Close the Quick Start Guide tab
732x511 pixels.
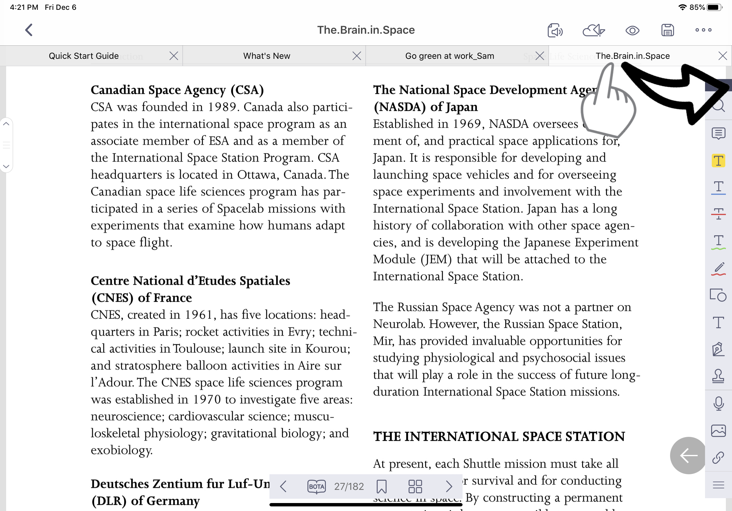pyautogui.click(x=174, y=56)
